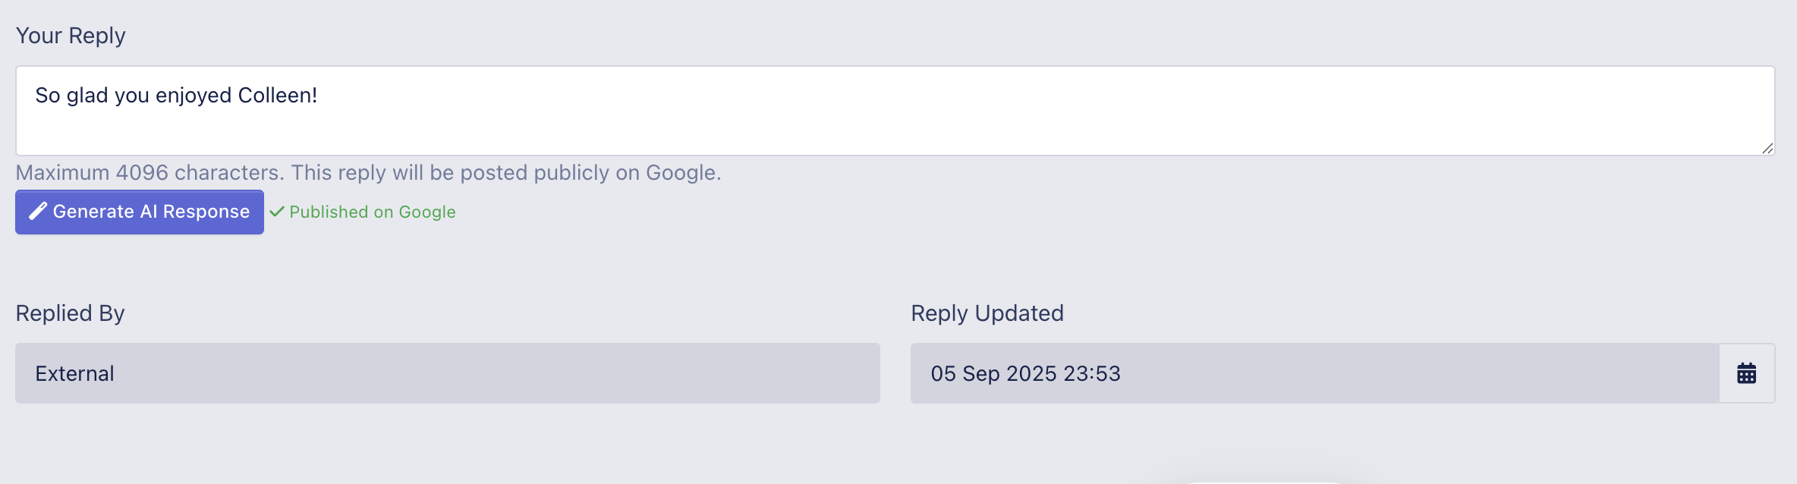Click the Reply Updated date field
This screenshot has width=1797, height=484.
coord(1313,373)
